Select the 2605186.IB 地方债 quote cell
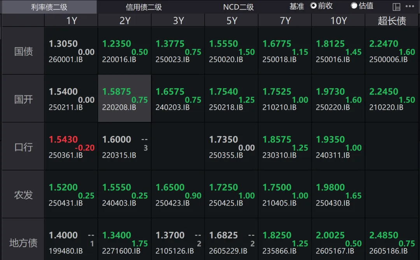The image size is (420, 260). (x=392, y=242)
